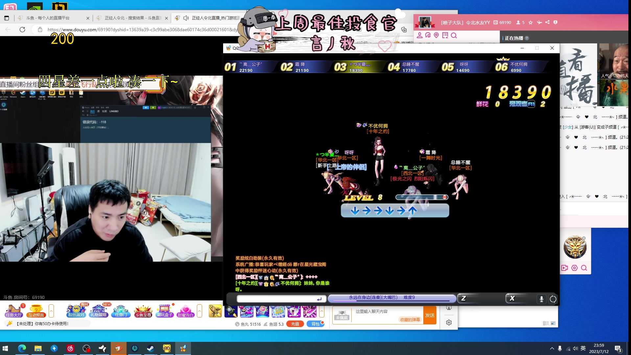Focus the Douyu chat input field
Screen dimensions: 631x355
point(388,311)
